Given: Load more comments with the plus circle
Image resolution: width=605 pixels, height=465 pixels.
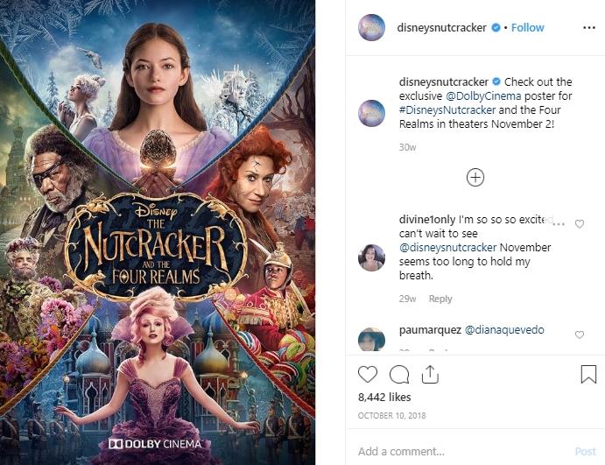Looking at the screenshot, I should (x=475, y=178).
